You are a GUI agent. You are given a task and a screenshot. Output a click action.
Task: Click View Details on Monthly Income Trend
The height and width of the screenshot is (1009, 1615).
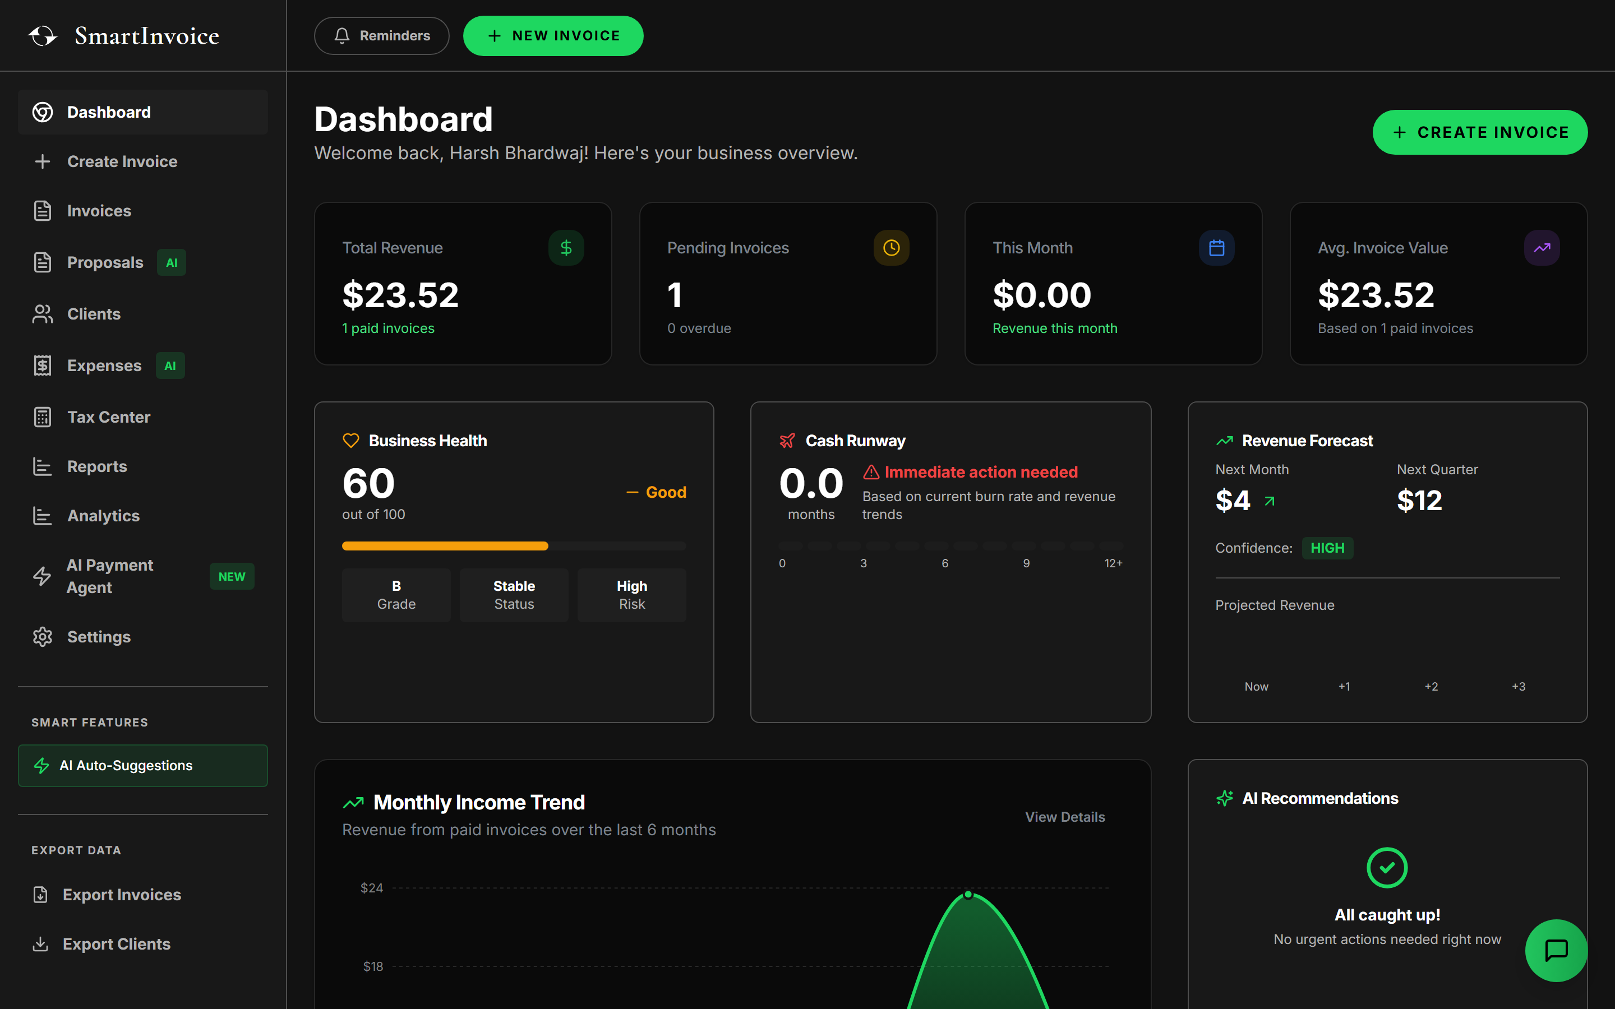coord(1065,817)
